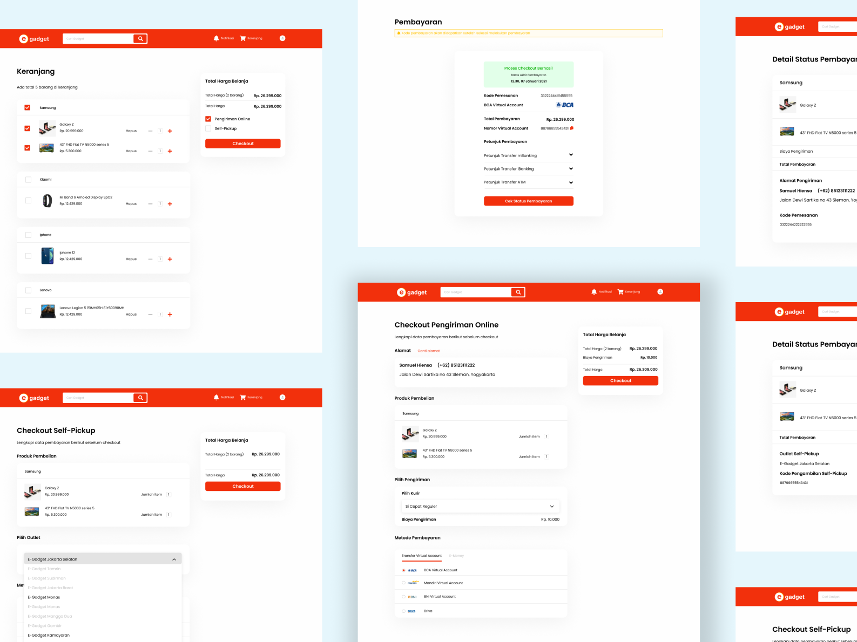Image resolution: width=857 pixels, height=642 pixels.
Task: Enable the Self-Pickup option checkbox
Action: click(208, 128)
